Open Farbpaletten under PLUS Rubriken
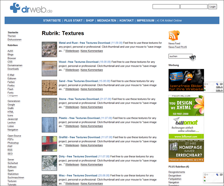 click(175, 179)
